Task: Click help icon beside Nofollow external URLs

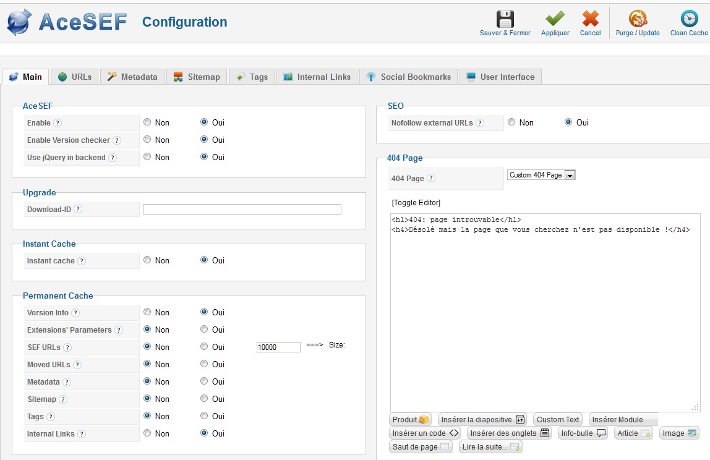Action: click(x=480, y=123)
